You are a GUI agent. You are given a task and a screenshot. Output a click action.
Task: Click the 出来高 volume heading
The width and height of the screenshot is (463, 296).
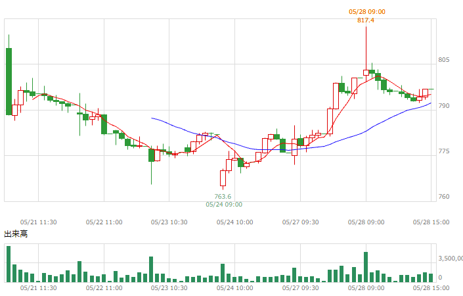[x=16, y=234]
